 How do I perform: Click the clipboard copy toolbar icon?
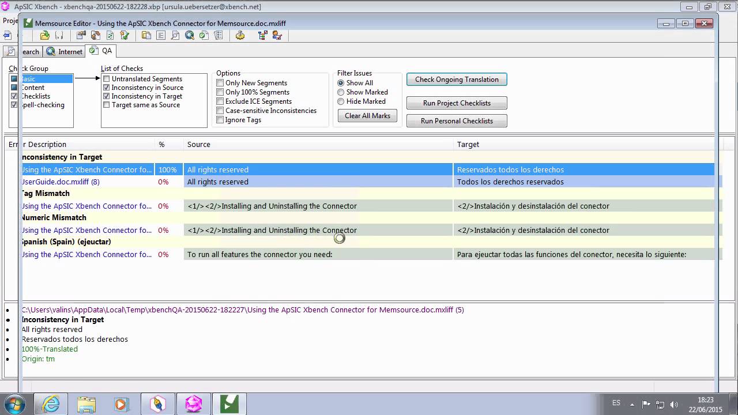click(x=146, y=35)
